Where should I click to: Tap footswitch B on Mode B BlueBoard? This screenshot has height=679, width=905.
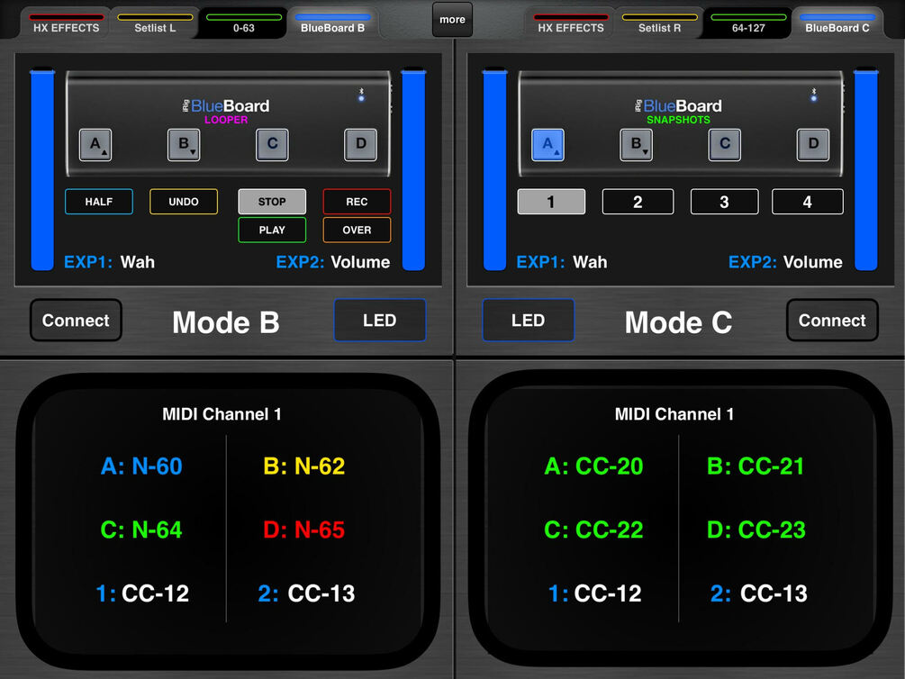click(184, 144)
